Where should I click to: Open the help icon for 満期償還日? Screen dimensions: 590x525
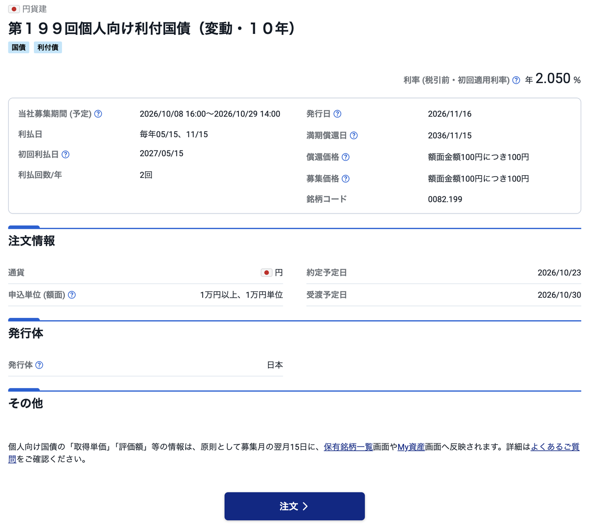[x=354, y=135]
